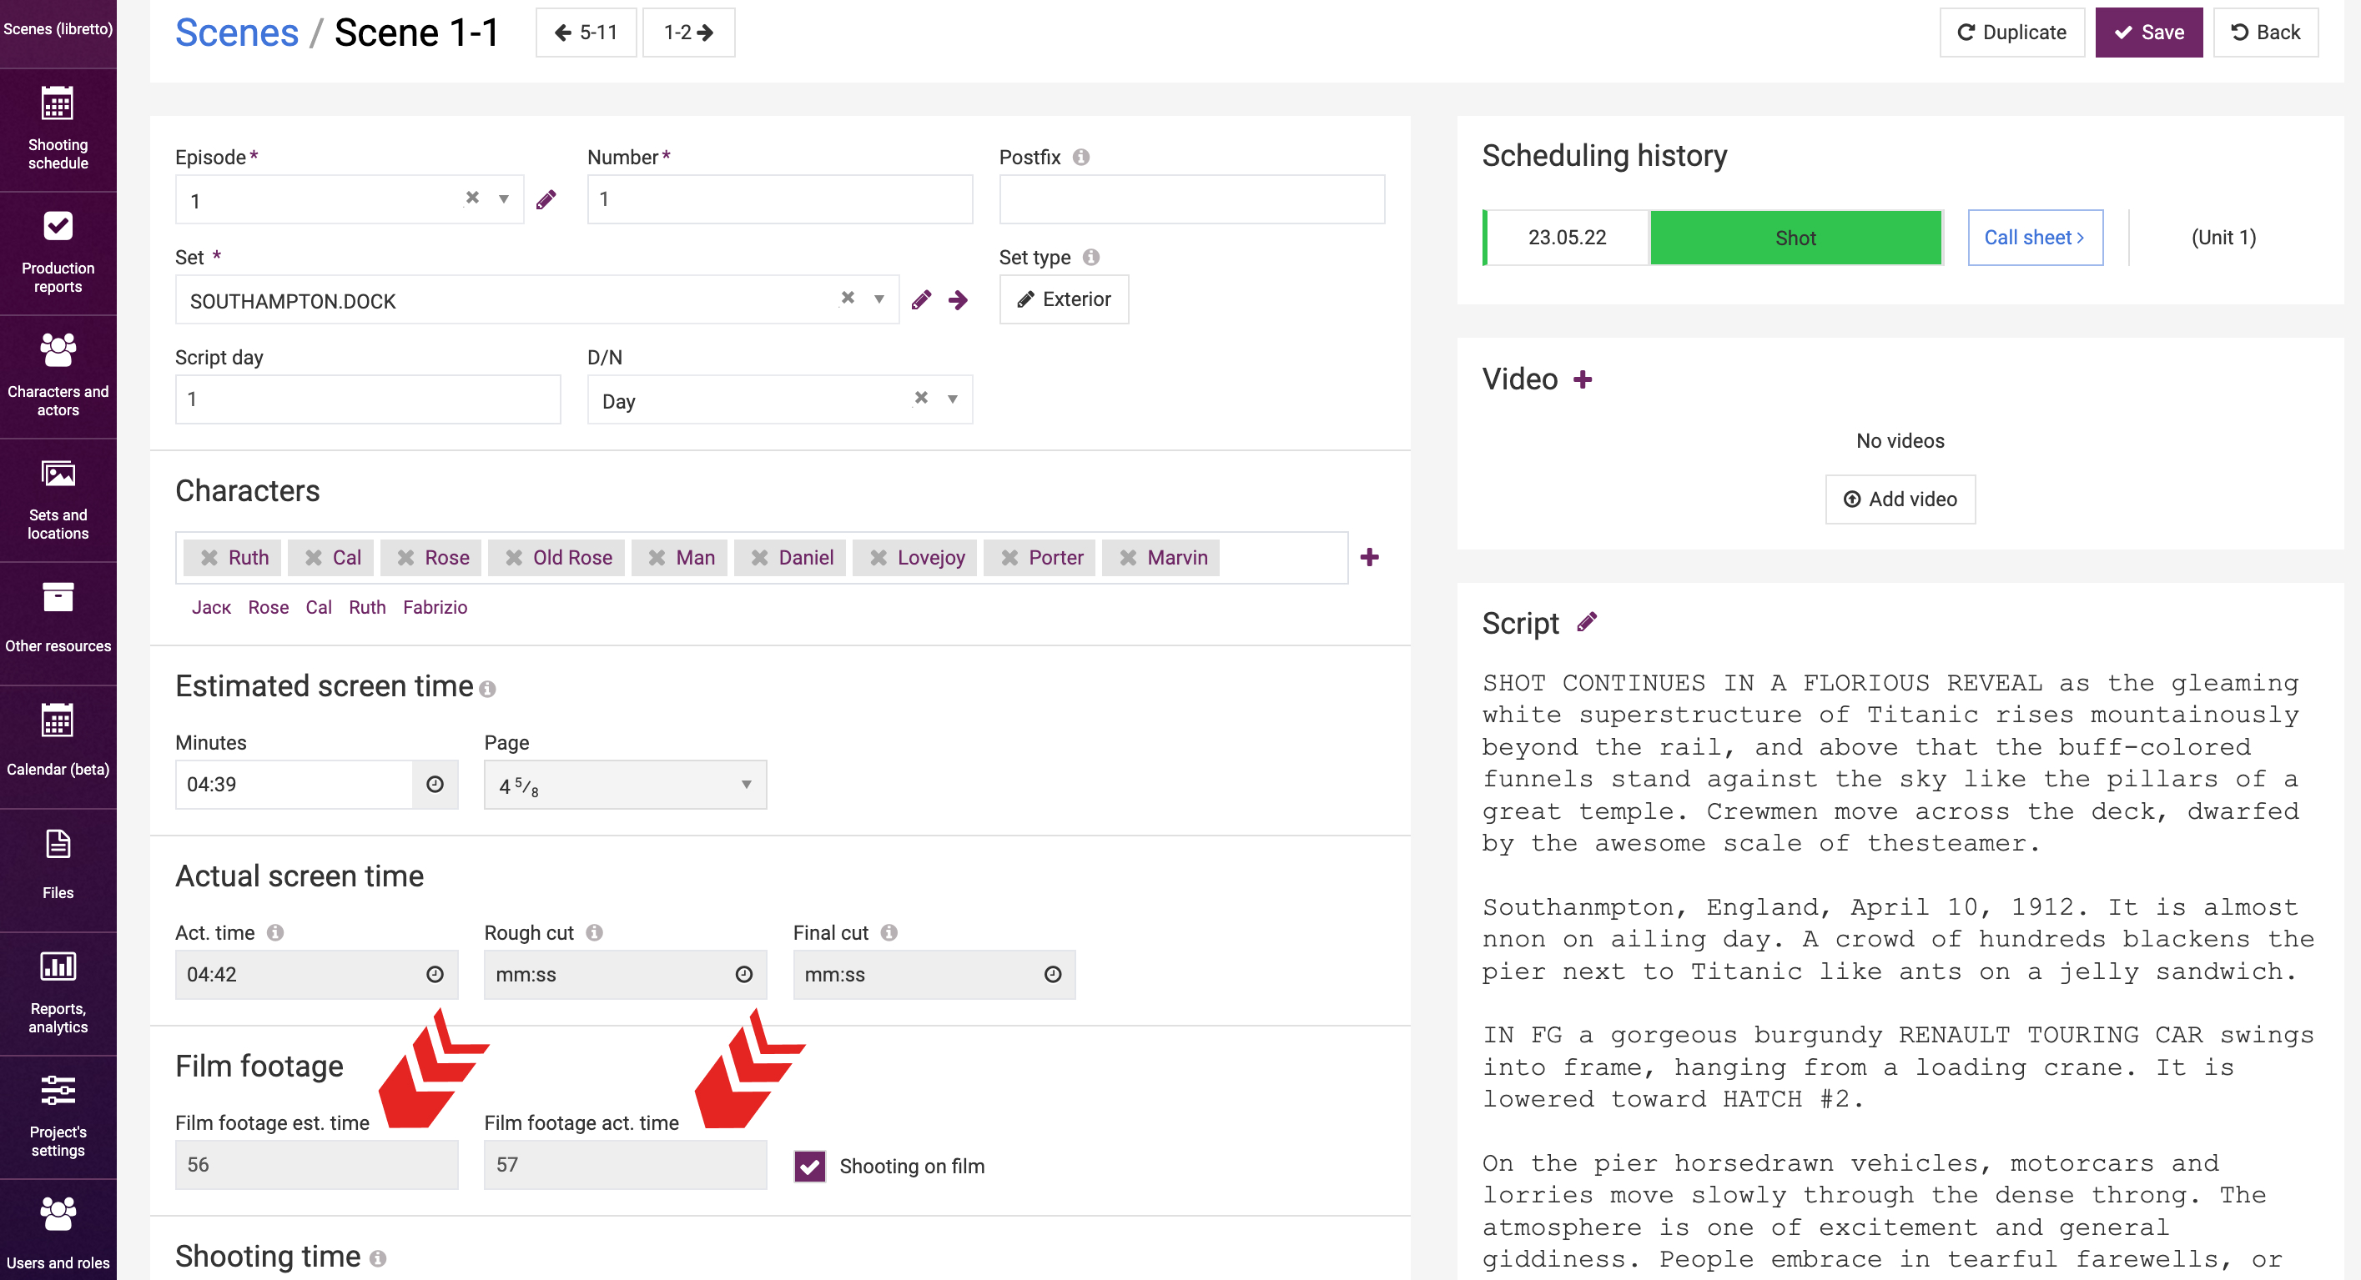This screenshot has width=2361, height=1280.
Task: Duplicate this scene
Action: point(2011,32)
